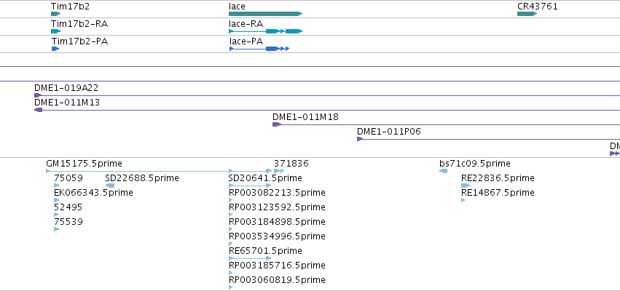620x291 pixels.
Task: Select the DME1-011P06 clone marker
Action: (x=360, y=139)
